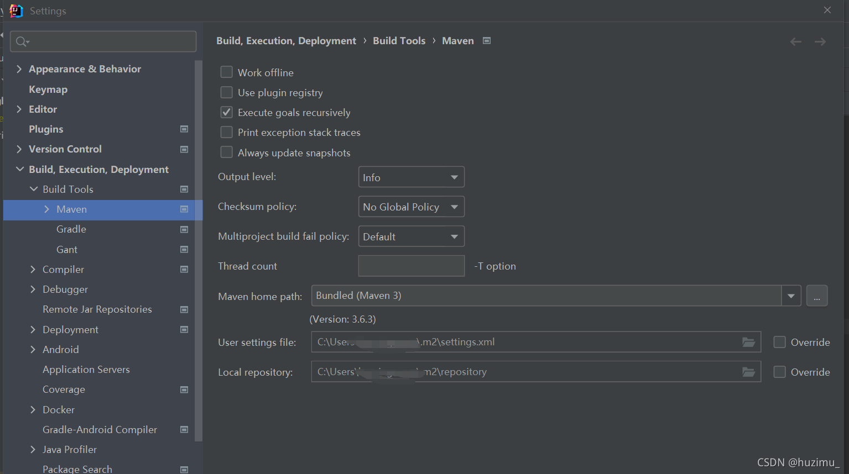Image resolution: width=849 pixels, height=474 pixels.
Task: Open Application Servers settings
Action: pos(86,369)
